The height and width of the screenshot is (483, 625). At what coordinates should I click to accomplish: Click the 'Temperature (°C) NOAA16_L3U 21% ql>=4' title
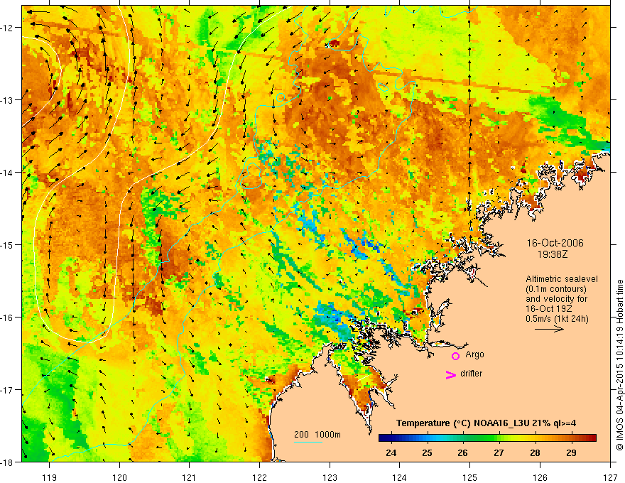coord(486,423)
